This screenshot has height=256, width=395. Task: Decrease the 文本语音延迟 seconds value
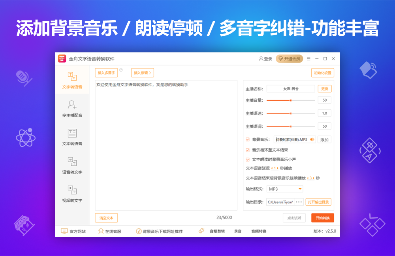point(272,168)
